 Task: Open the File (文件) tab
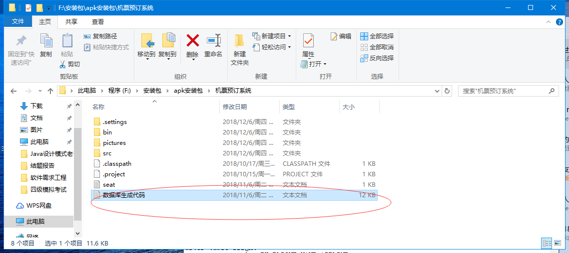tap(18, 22)
